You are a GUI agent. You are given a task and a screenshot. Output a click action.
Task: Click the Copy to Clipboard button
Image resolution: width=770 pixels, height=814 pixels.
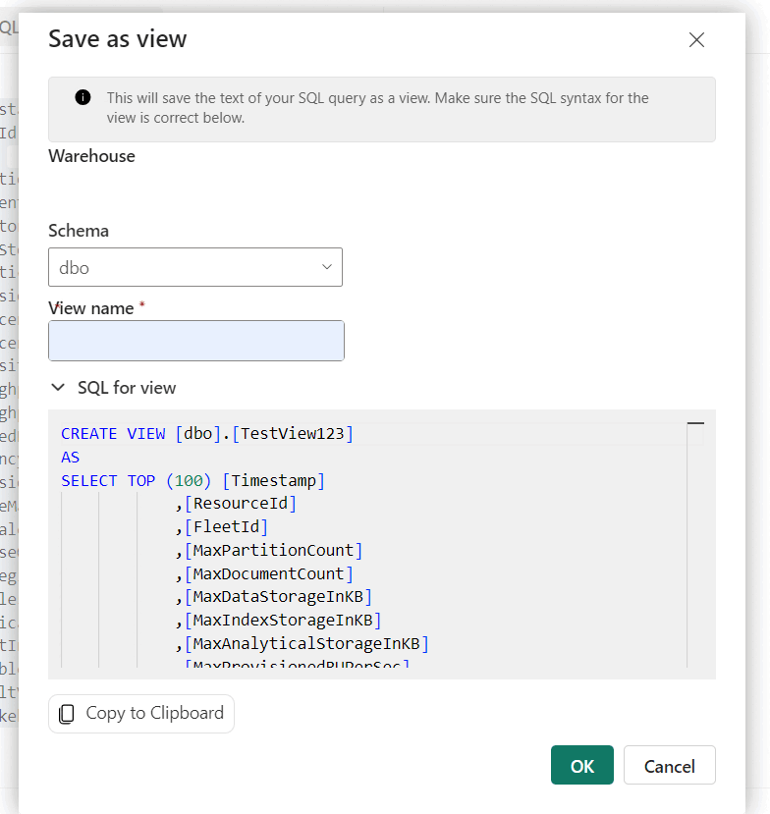(140, 714)
